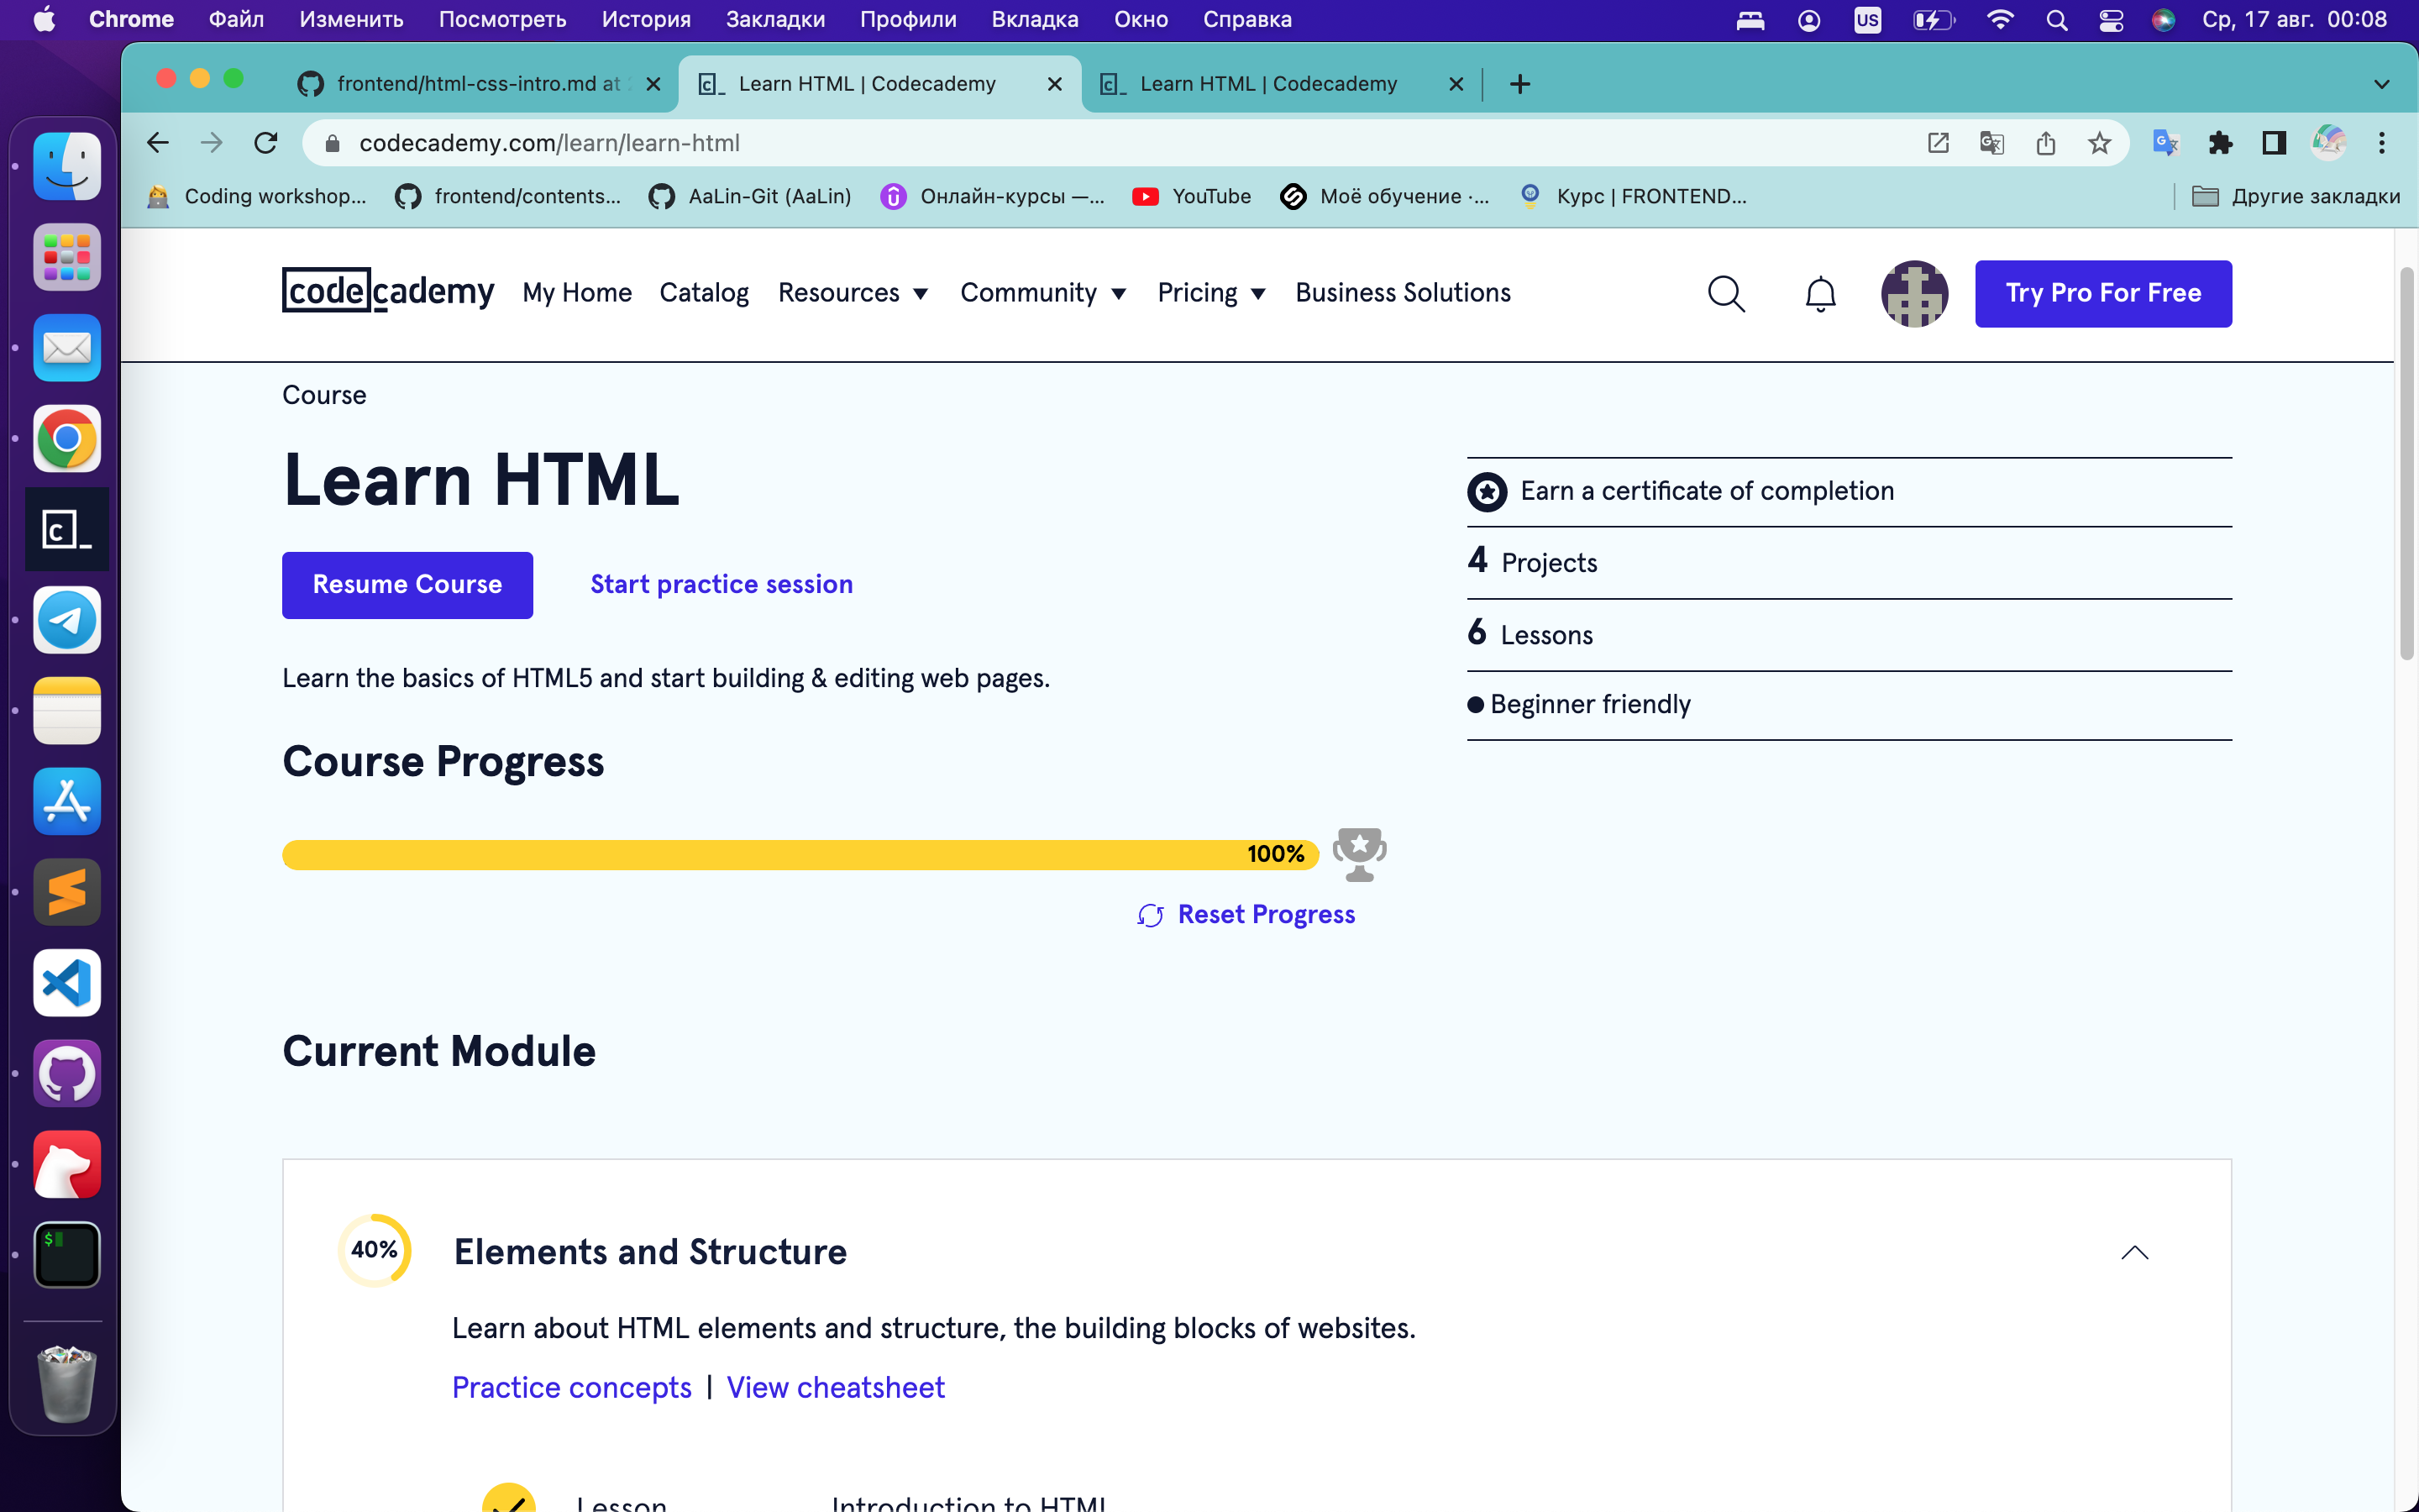Open notifications bell icon
The width and height of the screenshot is (2419, 1512).
(x=1820, y=294)
